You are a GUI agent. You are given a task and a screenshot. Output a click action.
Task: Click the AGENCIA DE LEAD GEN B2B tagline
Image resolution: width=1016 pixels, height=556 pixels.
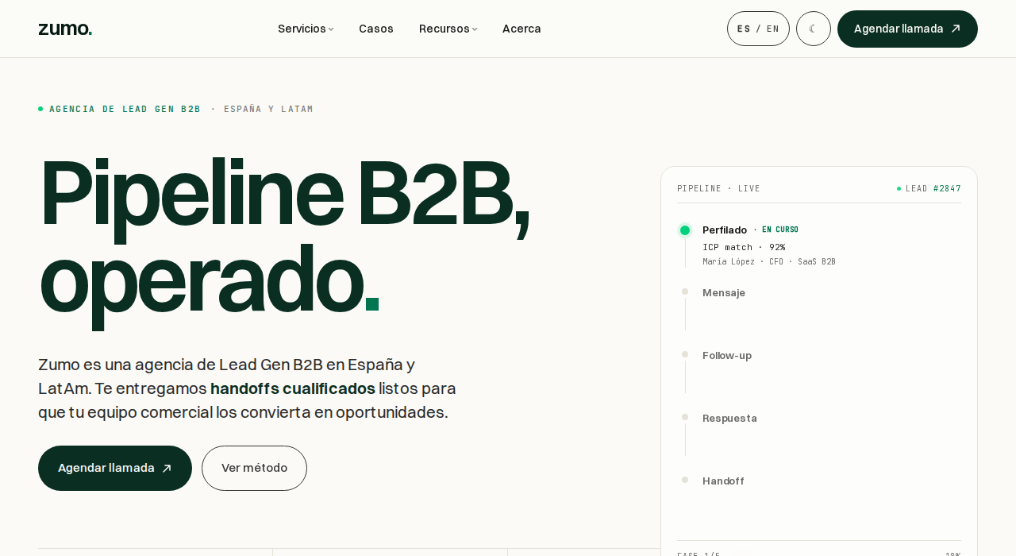(125, 109)
